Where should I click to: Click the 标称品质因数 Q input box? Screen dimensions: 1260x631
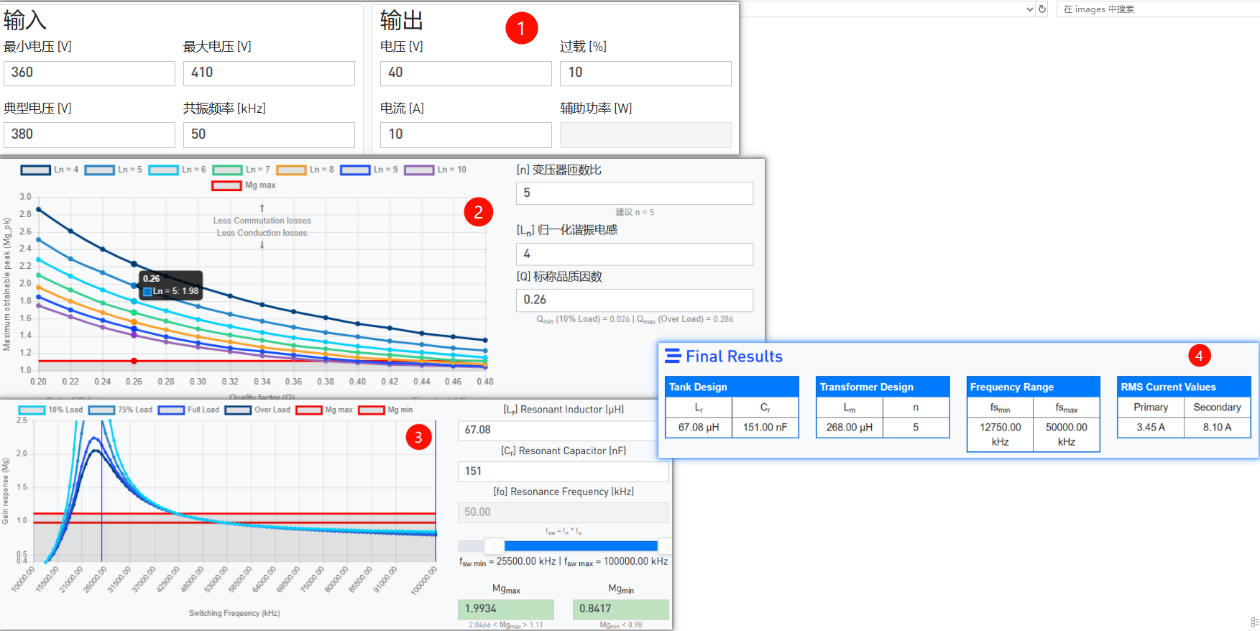point(634,300)
